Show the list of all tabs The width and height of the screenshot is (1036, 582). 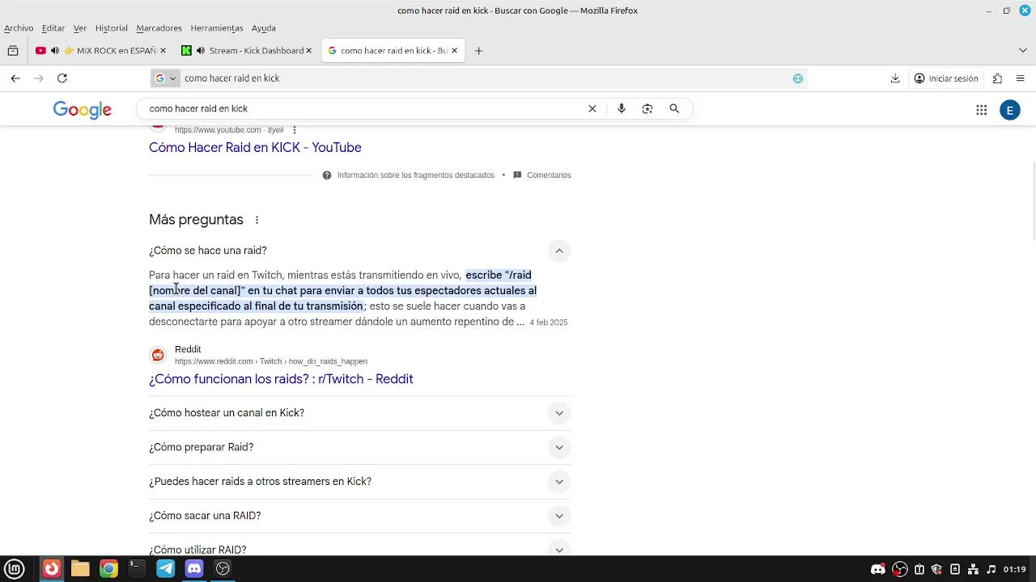[x=1022, y=51]
